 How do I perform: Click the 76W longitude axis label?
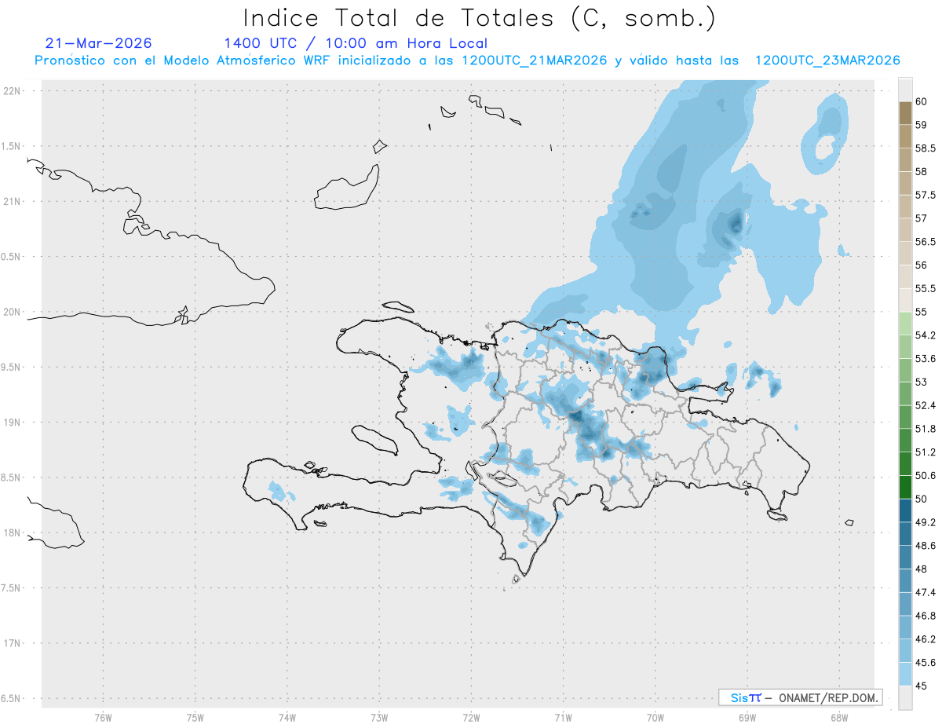click(x=103, y=717)
